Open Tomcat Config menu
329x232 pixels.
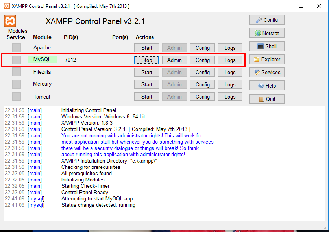[203, 97]
